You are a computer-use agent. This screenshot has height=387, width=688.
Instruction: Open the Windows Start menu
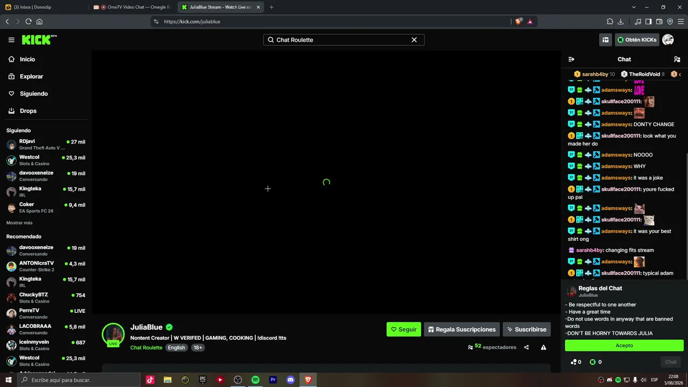[8, 380]
